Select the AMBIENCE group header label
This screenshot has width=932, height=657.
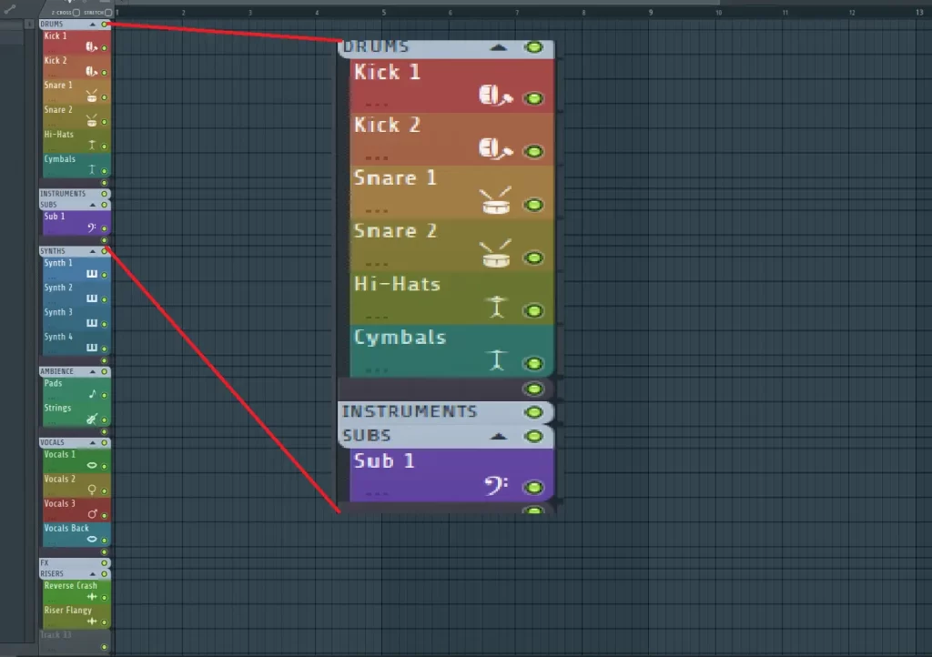click(x=56, y=371)
